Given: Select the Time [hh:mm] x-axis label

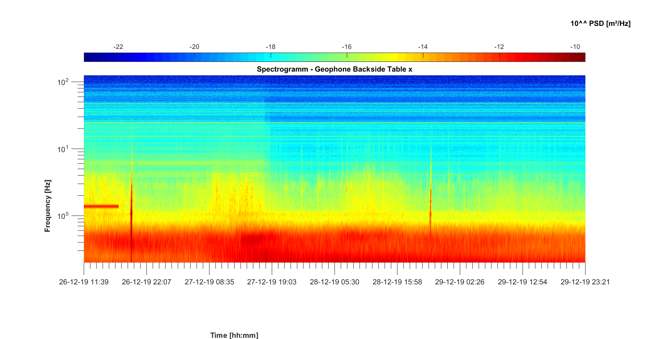Looking at the screenshot, I should tap(234, 335).
